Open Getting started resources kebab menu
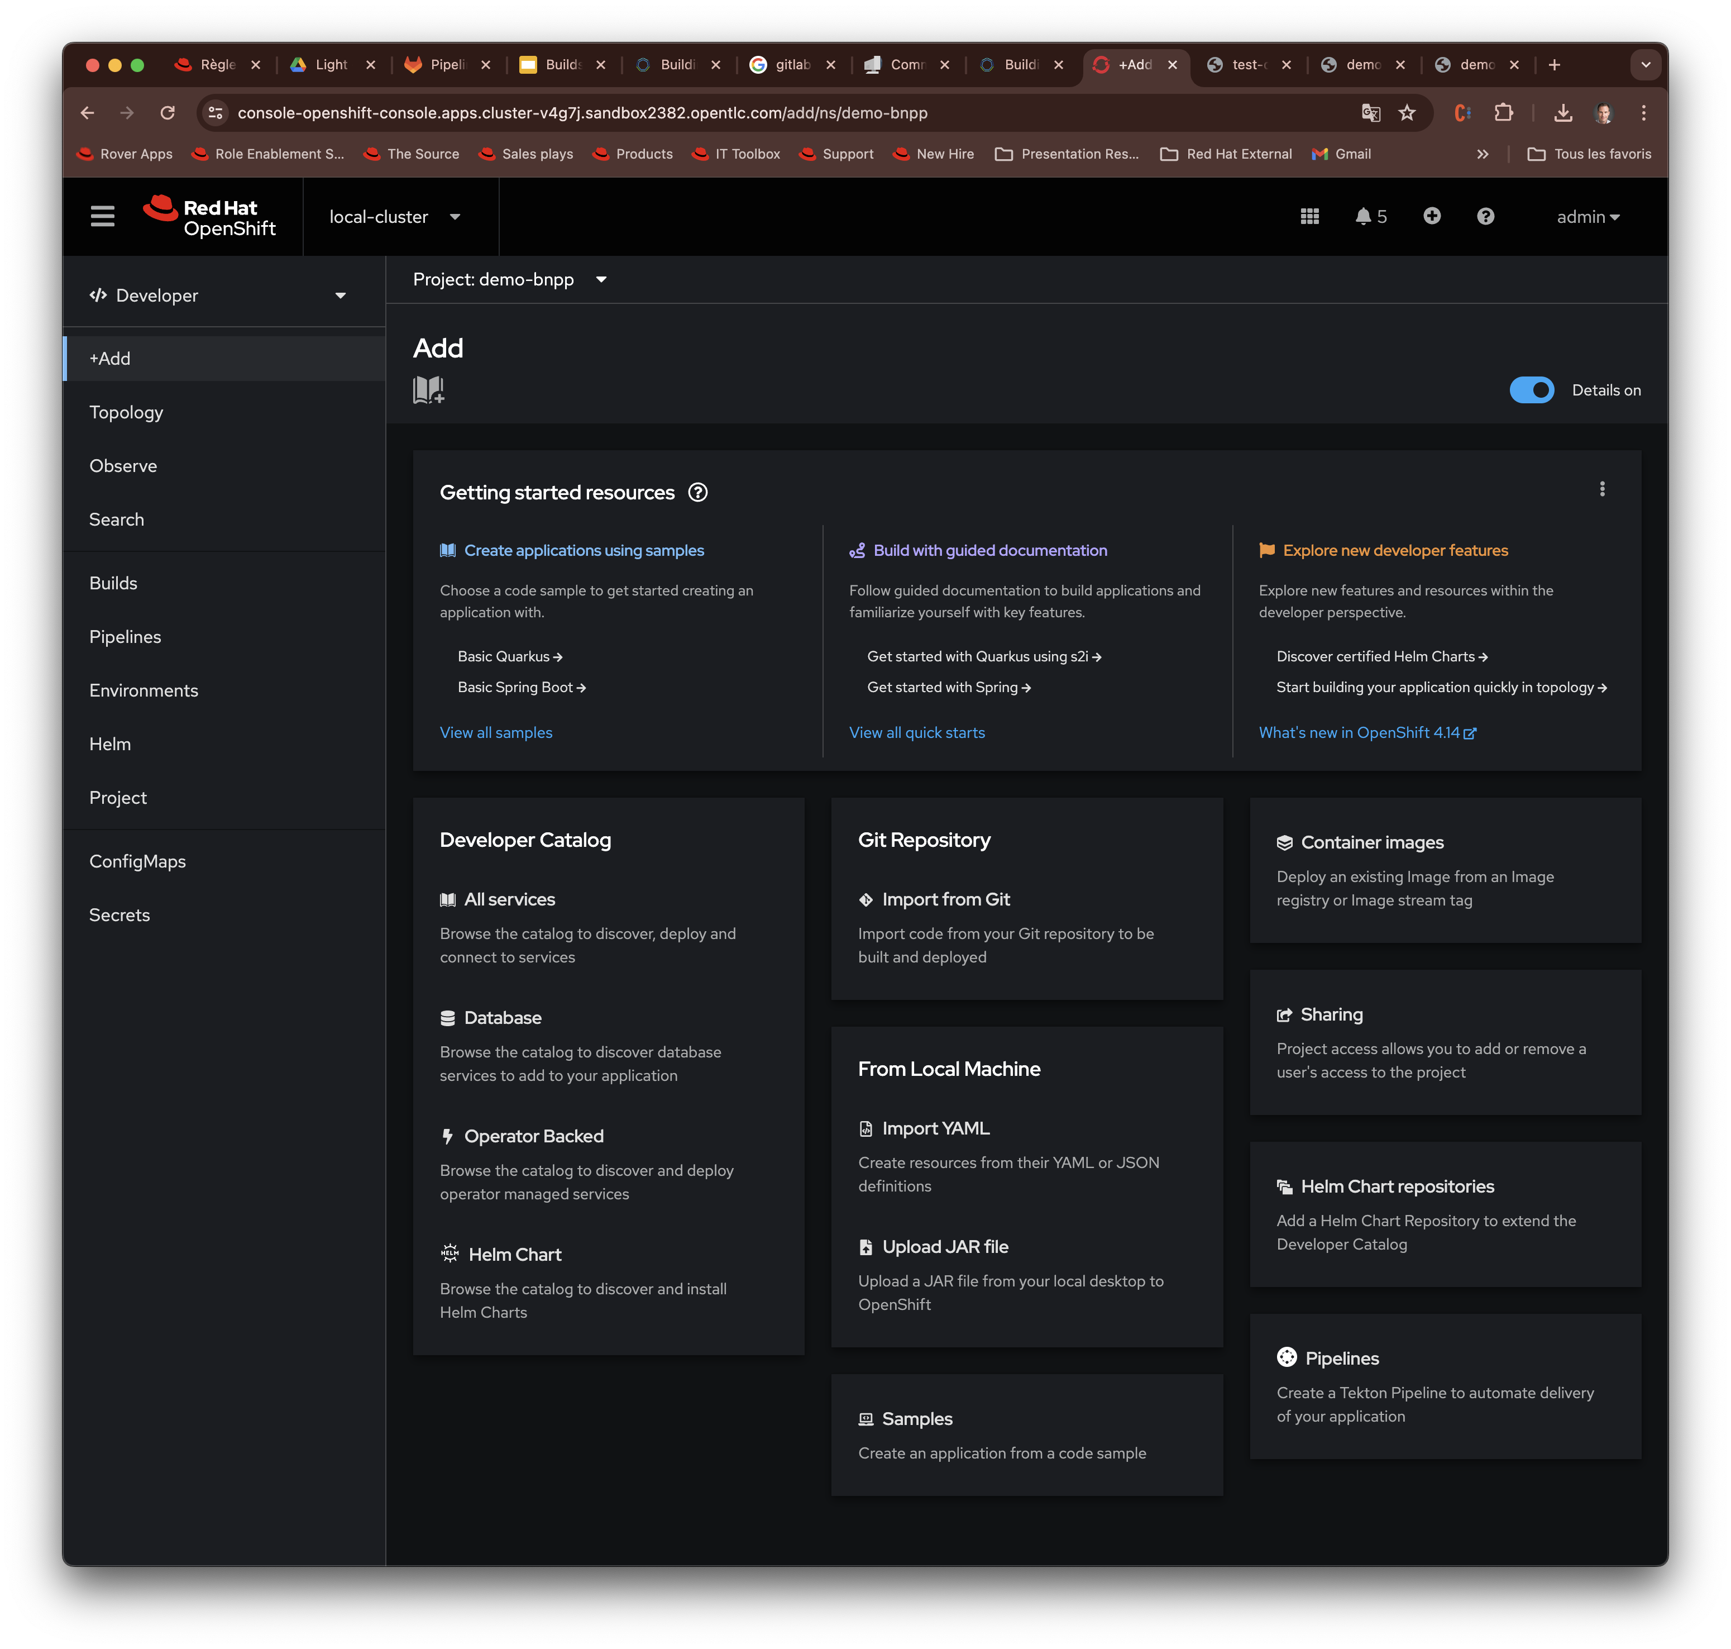The image size is (1731, 1649). (x=1602, y=489)
